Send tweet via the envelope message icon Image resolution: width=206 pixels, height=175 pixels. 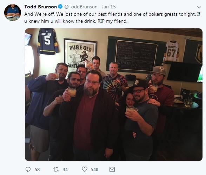pyautogui.click(x=112, y=169)
